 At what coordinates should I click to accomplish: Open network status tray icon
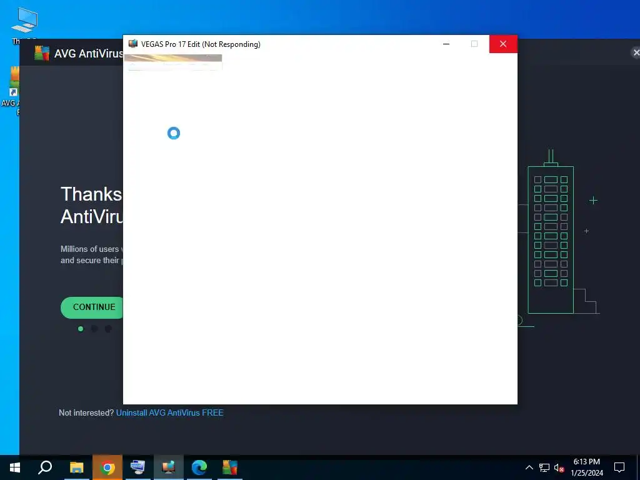[544, 467]
